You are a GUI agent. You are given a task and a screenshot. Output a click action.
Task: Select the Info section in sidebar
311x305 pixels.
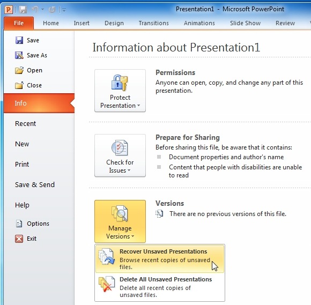pyautogui.click(x=39, y=103)
